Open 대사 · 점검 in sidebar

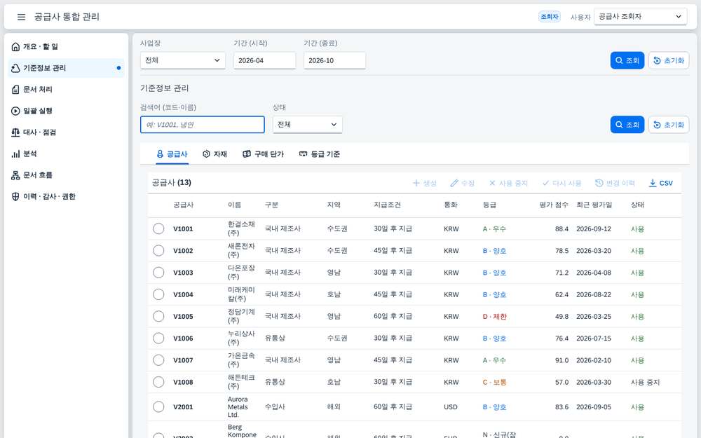66,132
